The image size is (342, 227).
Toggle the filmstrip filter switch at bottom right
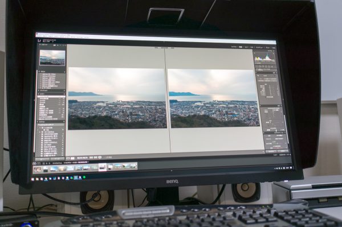[x=290, y=155]
